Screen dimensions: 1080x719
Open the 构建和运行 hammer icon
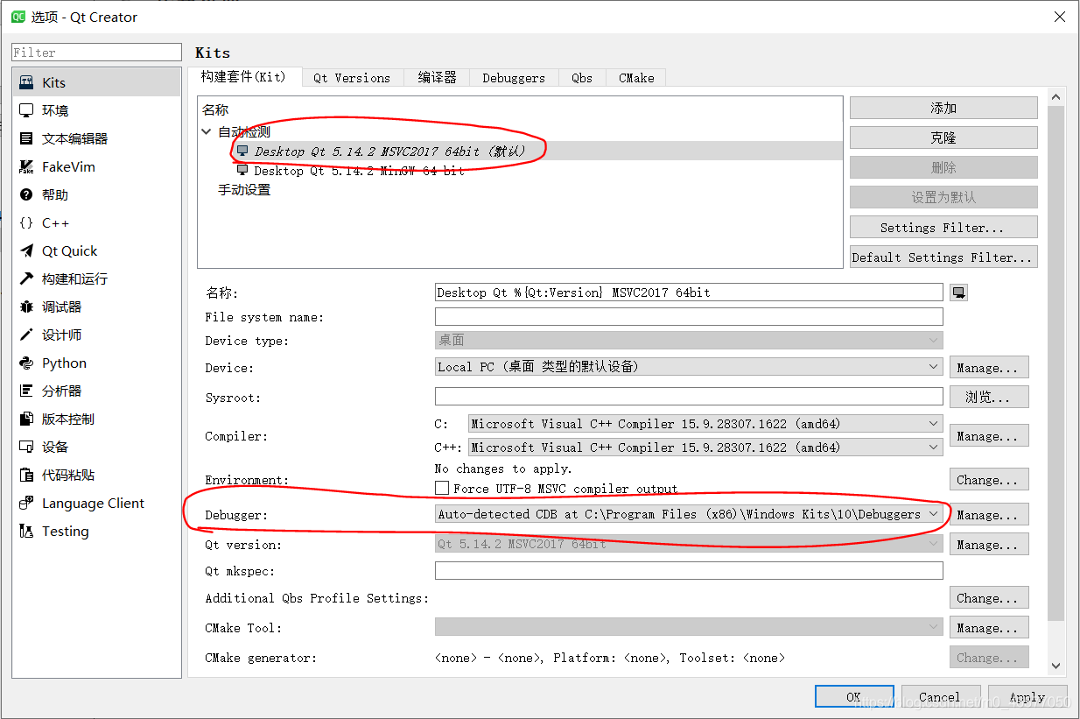[26, 278]
